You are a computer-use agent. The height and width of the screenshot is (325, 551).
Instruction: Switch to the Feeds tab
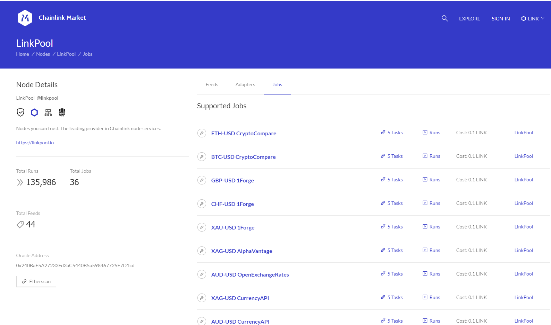click(x=212, y=84)
